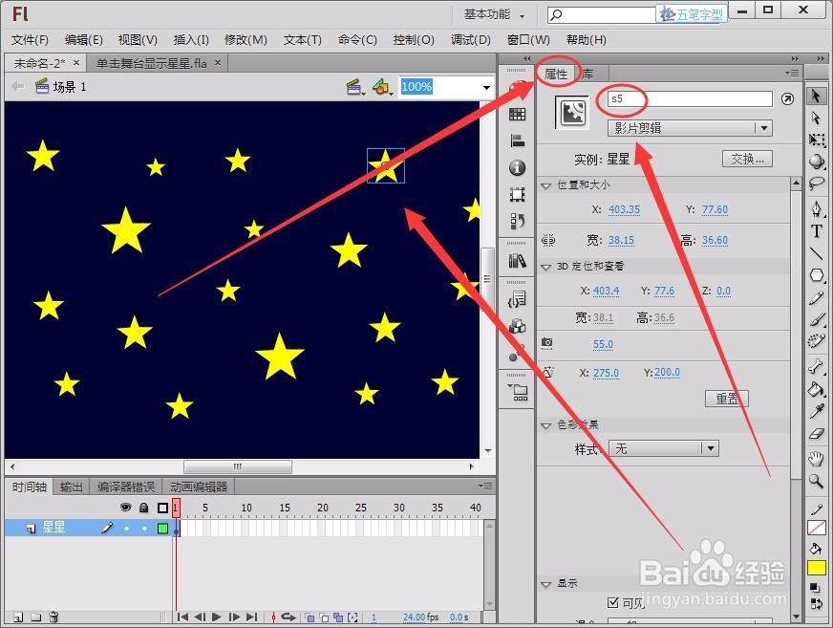Open the History panel icon

517,221
